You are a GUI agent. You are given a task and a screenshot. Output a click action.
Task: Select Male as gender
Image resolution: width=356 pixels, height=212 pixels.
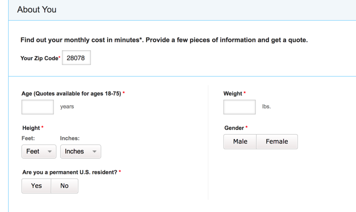point(240,141)
